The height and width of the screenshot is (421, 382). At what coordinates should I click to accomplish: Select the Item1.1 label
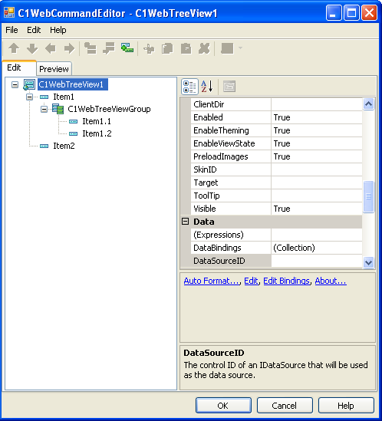97,121
